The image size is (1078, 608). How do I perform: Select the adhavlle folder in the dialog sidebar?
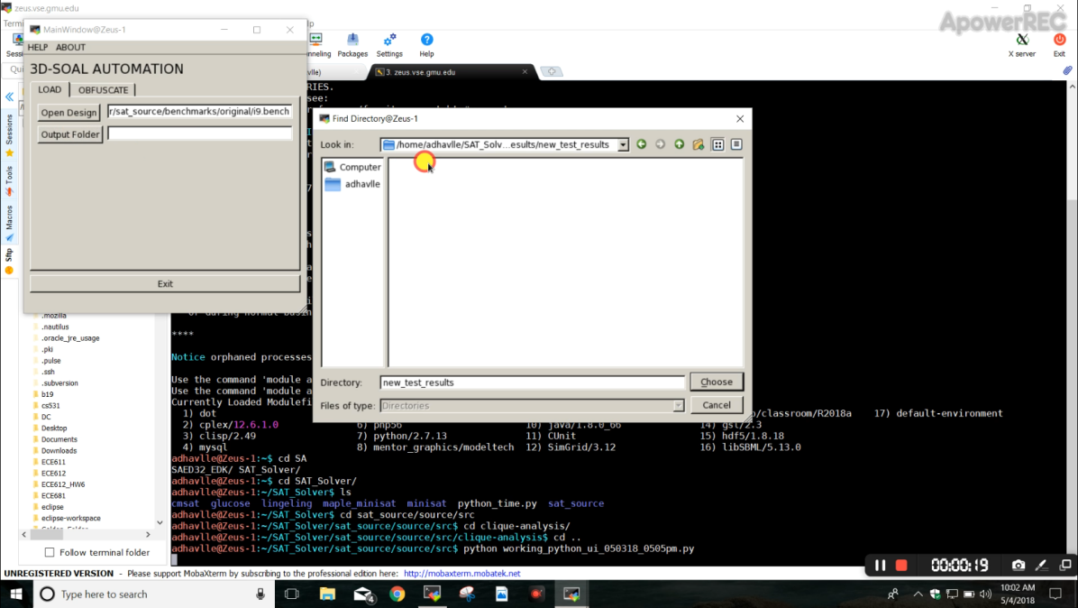[x=352, y=184]
